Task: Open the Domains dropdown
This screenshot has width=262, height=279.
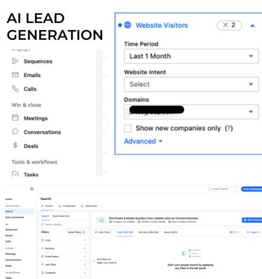Action: point(191,112)
